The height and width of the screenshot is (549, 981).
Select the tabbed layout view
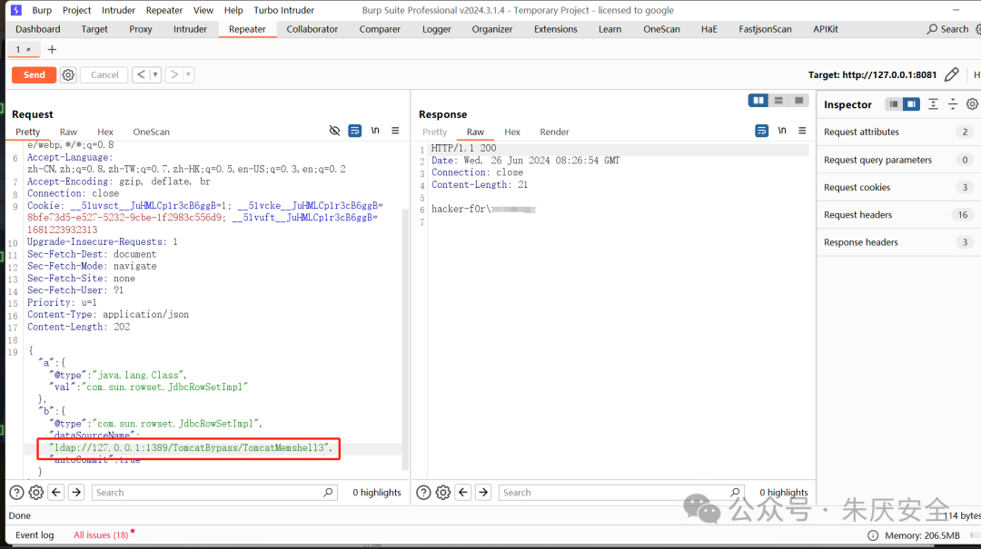[x=799, y=101]
